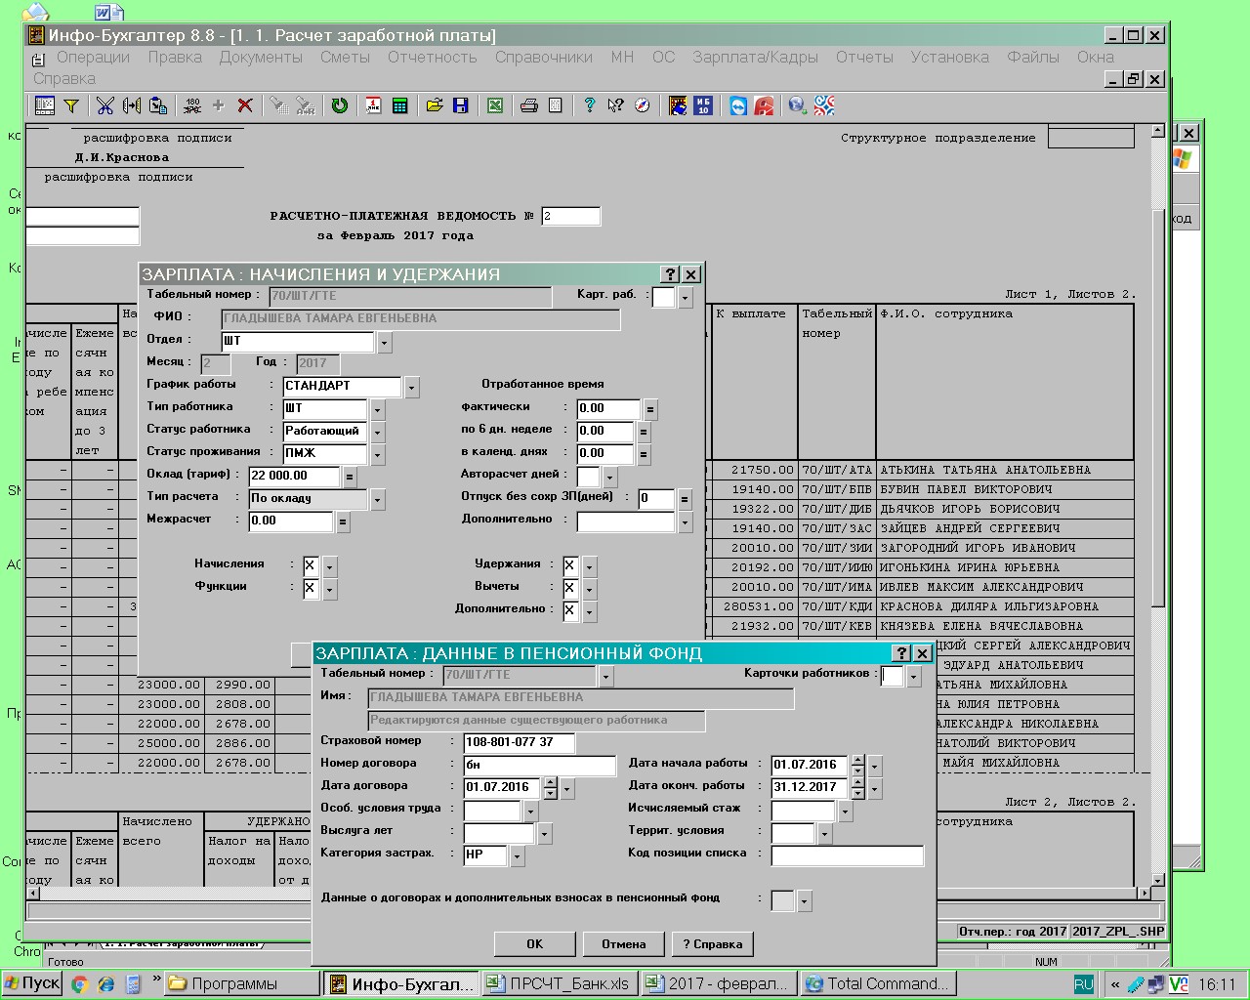The image size is (1250, 1000).
Task: Click the red app icon beside TeamViewer
Action: click(x=764, y=105)
